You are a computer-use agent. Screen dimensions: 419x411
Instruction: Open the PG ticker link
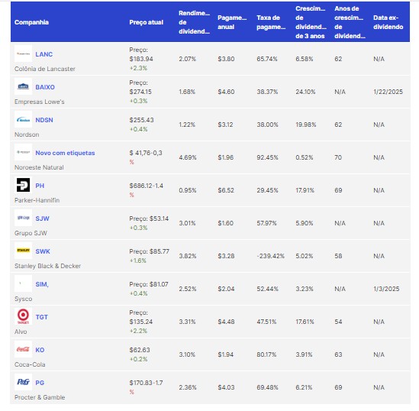40,383
